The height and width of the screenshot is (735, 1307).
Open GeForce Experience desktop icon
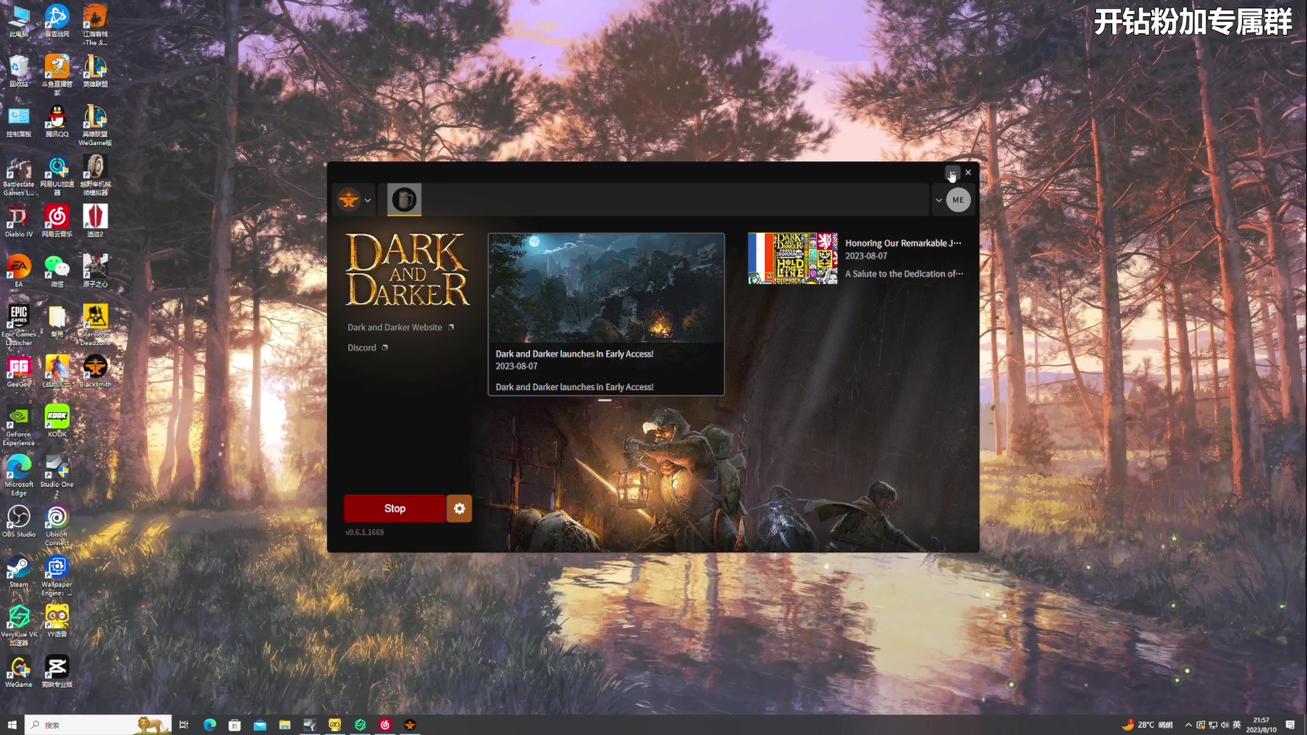[x=19, y=425]
